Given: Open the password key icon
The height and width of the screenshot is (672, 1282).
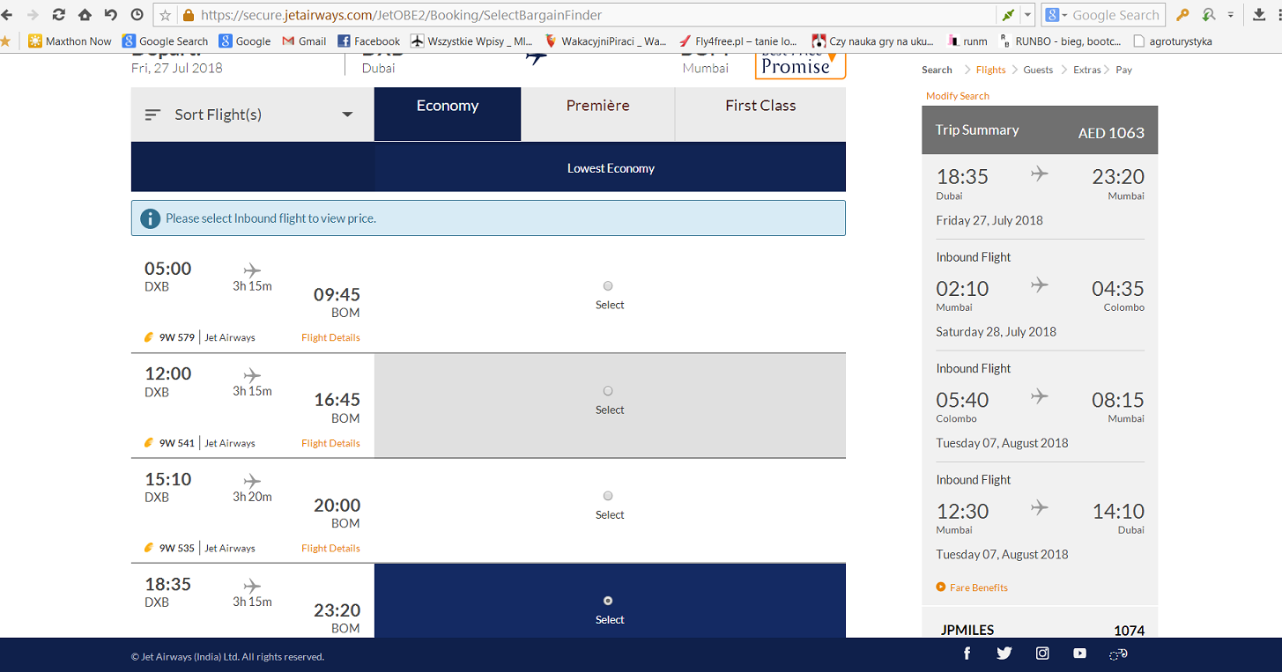Looking at the screenshot, I should pos(1183,15).
